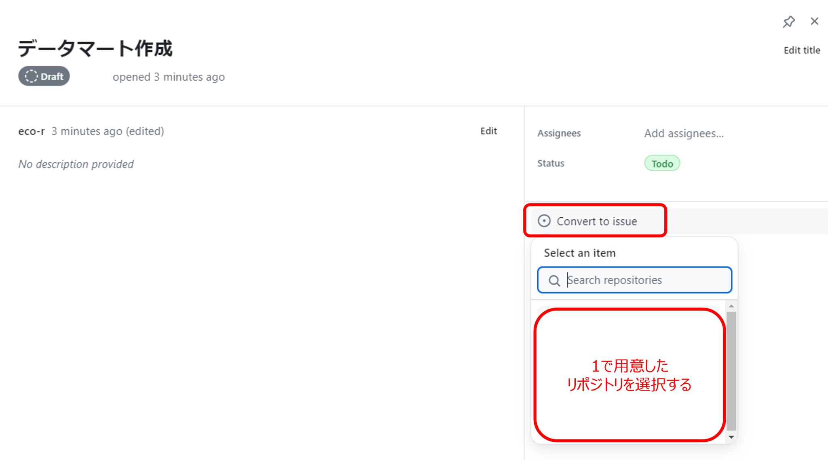Click the Edit option next to eco-r comment
The image size is (828, 460).
click(x=489, y=131)
